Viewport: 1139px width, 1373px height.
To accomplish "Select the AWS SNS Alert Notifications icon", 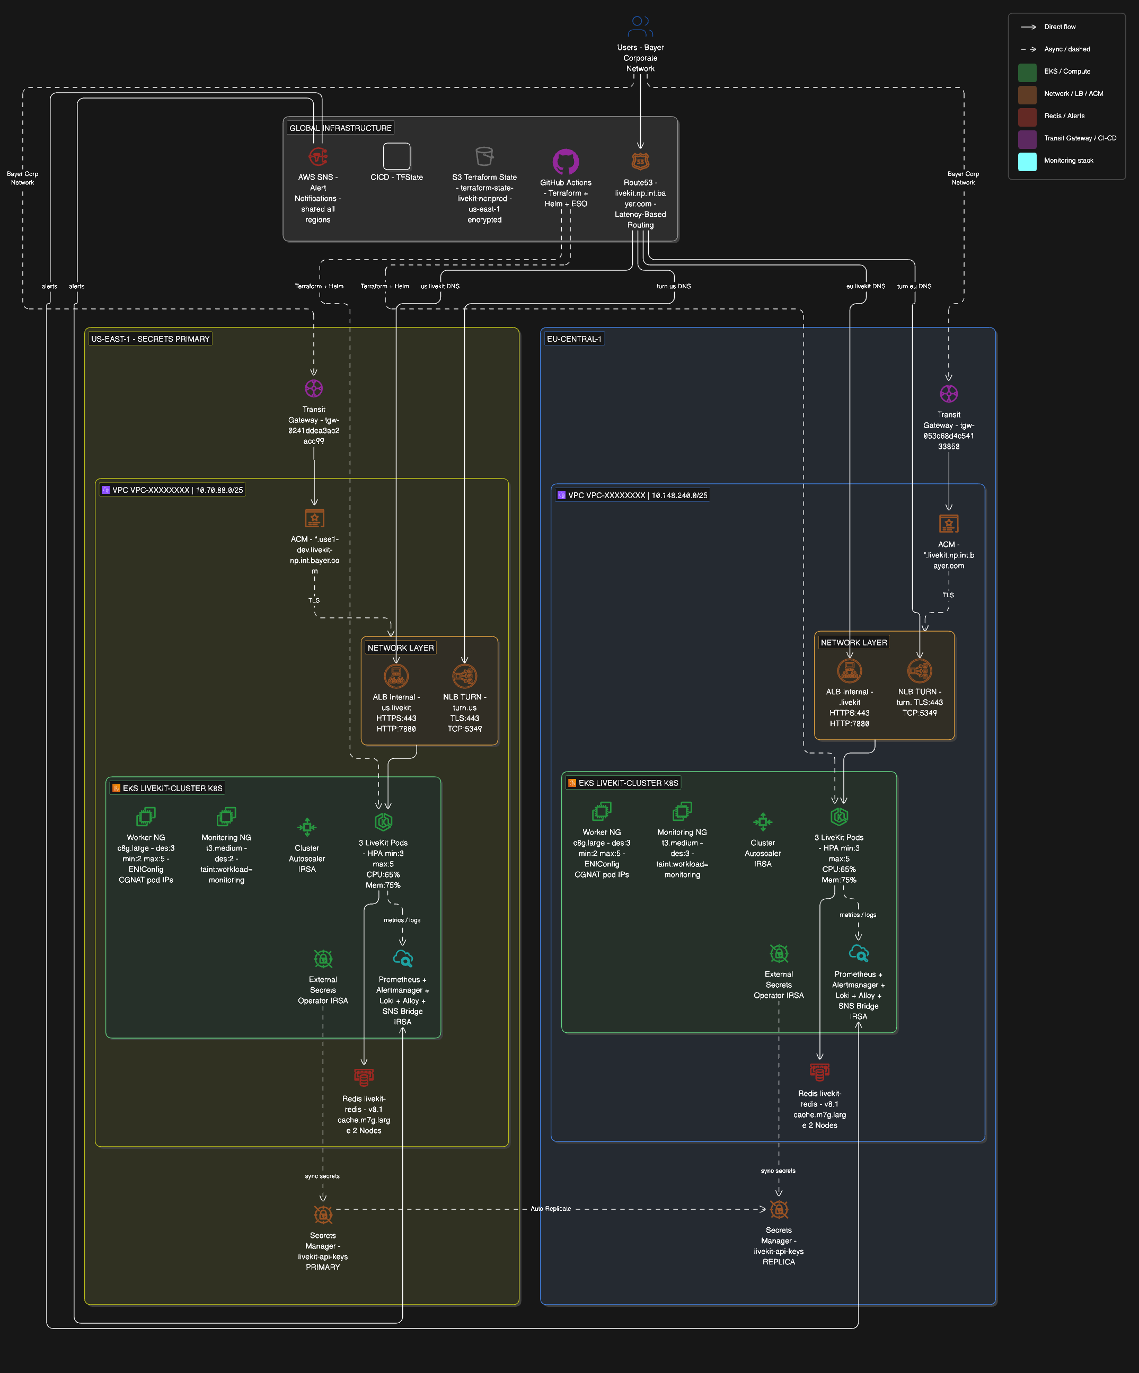I will [318, 157].
